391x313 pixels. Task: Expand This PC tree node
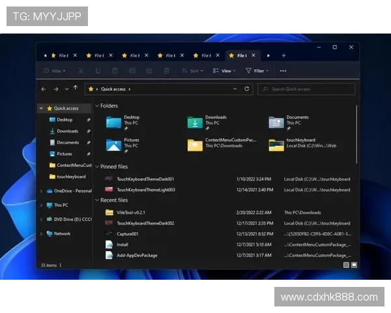point(42,205)
